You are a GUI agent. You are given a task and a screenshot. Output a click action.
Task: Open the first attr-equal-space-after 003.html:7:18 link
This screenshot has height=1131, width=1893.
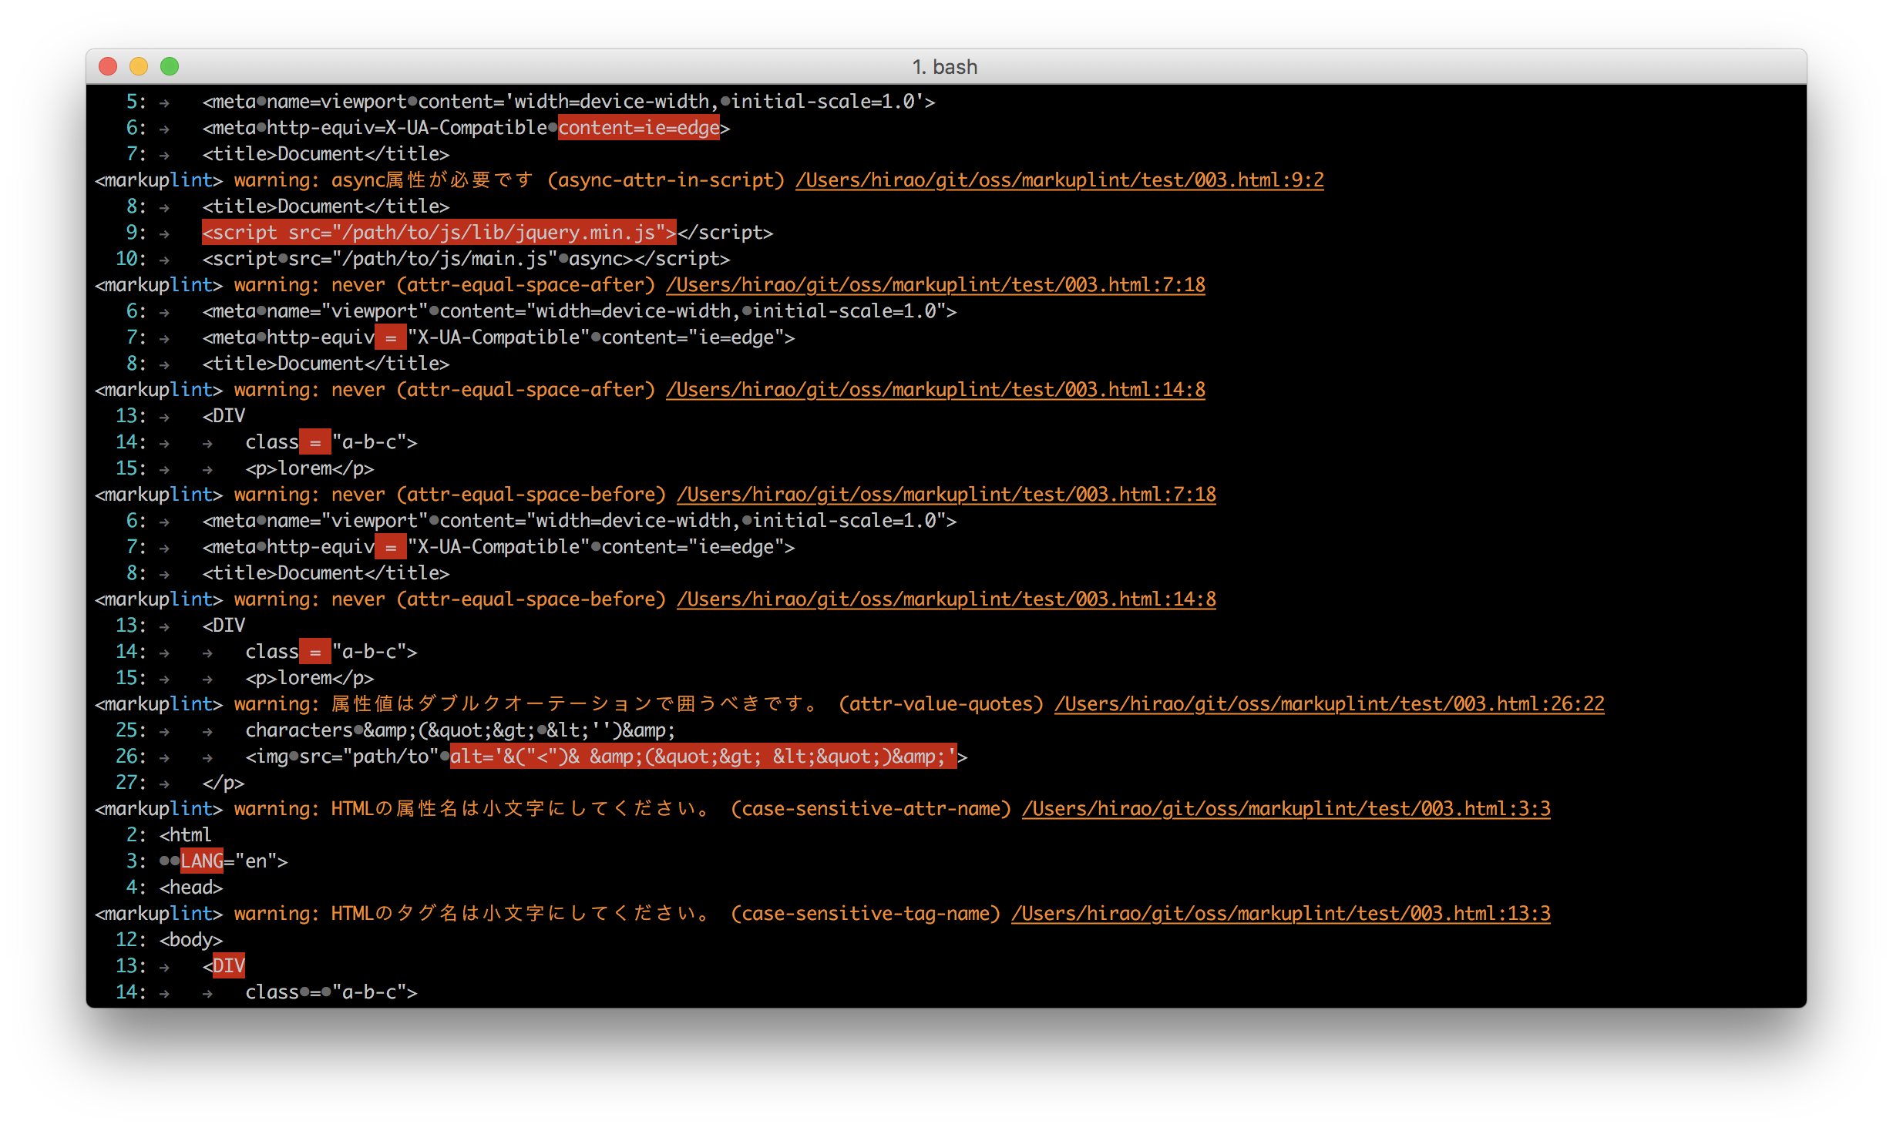935,285
